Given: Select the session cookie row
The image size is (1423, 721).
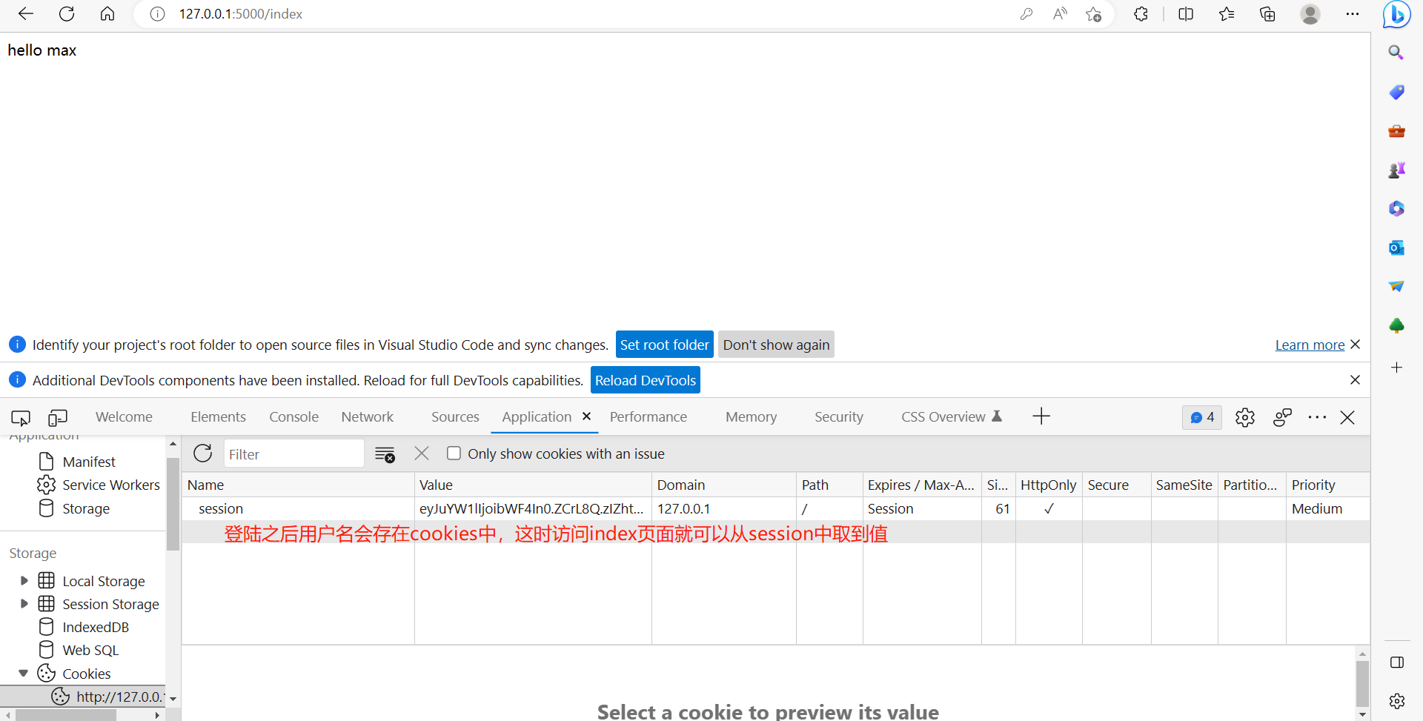Looking at the screenshot, I should point(775,509).
